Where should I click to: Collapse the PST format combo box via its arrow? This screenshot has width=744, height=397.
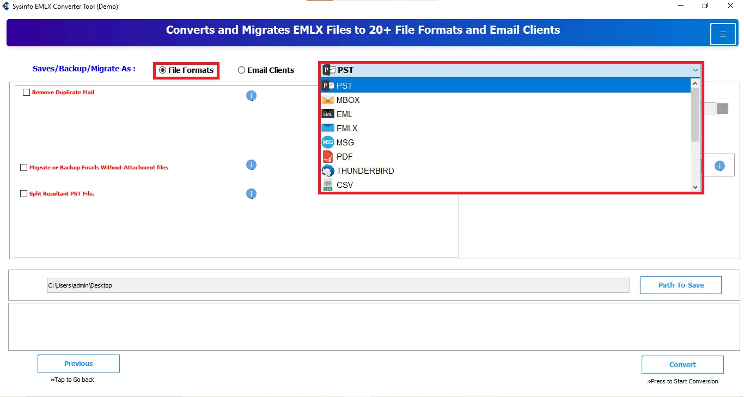tap(696, 70)
